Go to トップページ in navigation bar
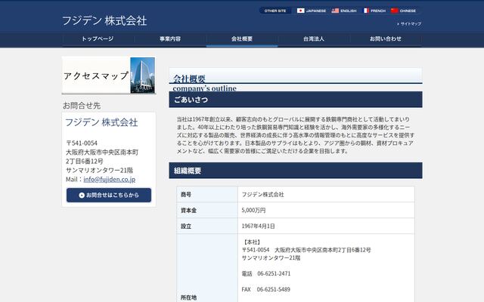 (x=98, y=39)
